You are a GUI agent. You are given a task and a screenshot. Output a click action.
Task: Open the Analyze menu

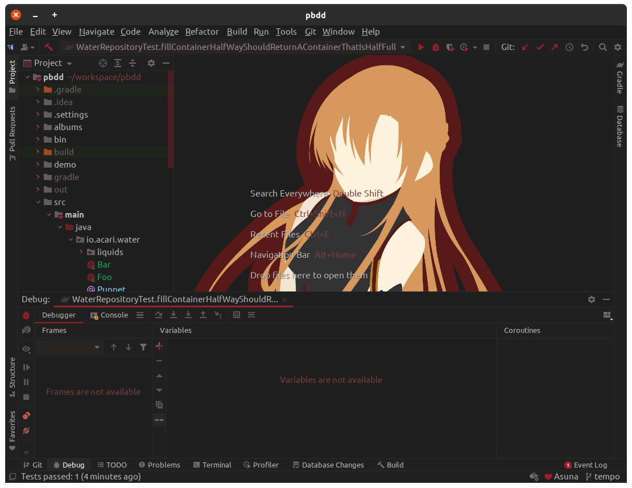point(163,32)
